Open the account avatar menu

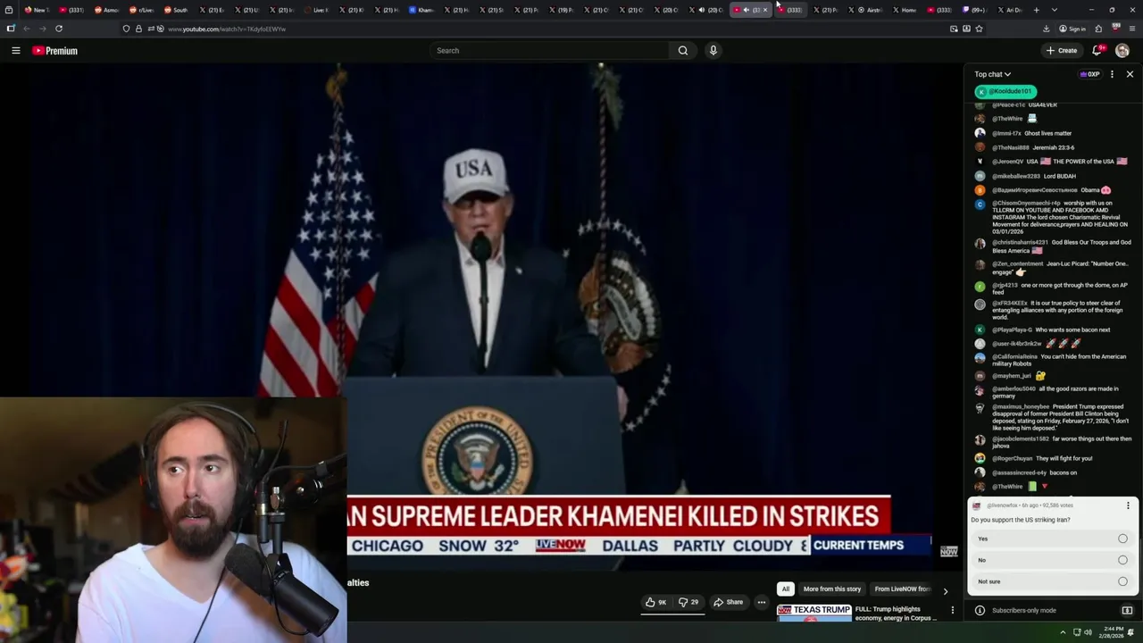1122,51
